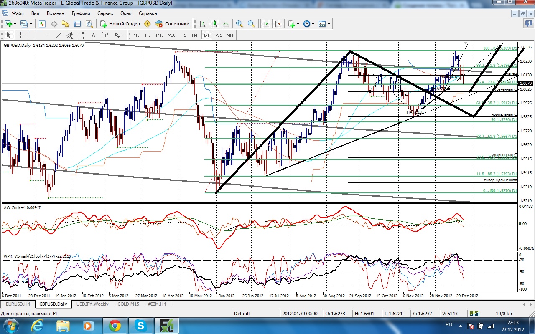The image size is (535, 334).
Task: Open the Market Watch panel icon
Action: [x=42, y=24]
